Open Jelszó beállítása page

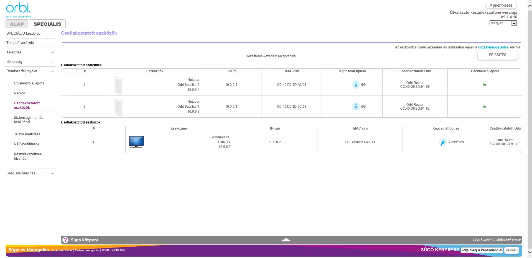pos(27,134)
